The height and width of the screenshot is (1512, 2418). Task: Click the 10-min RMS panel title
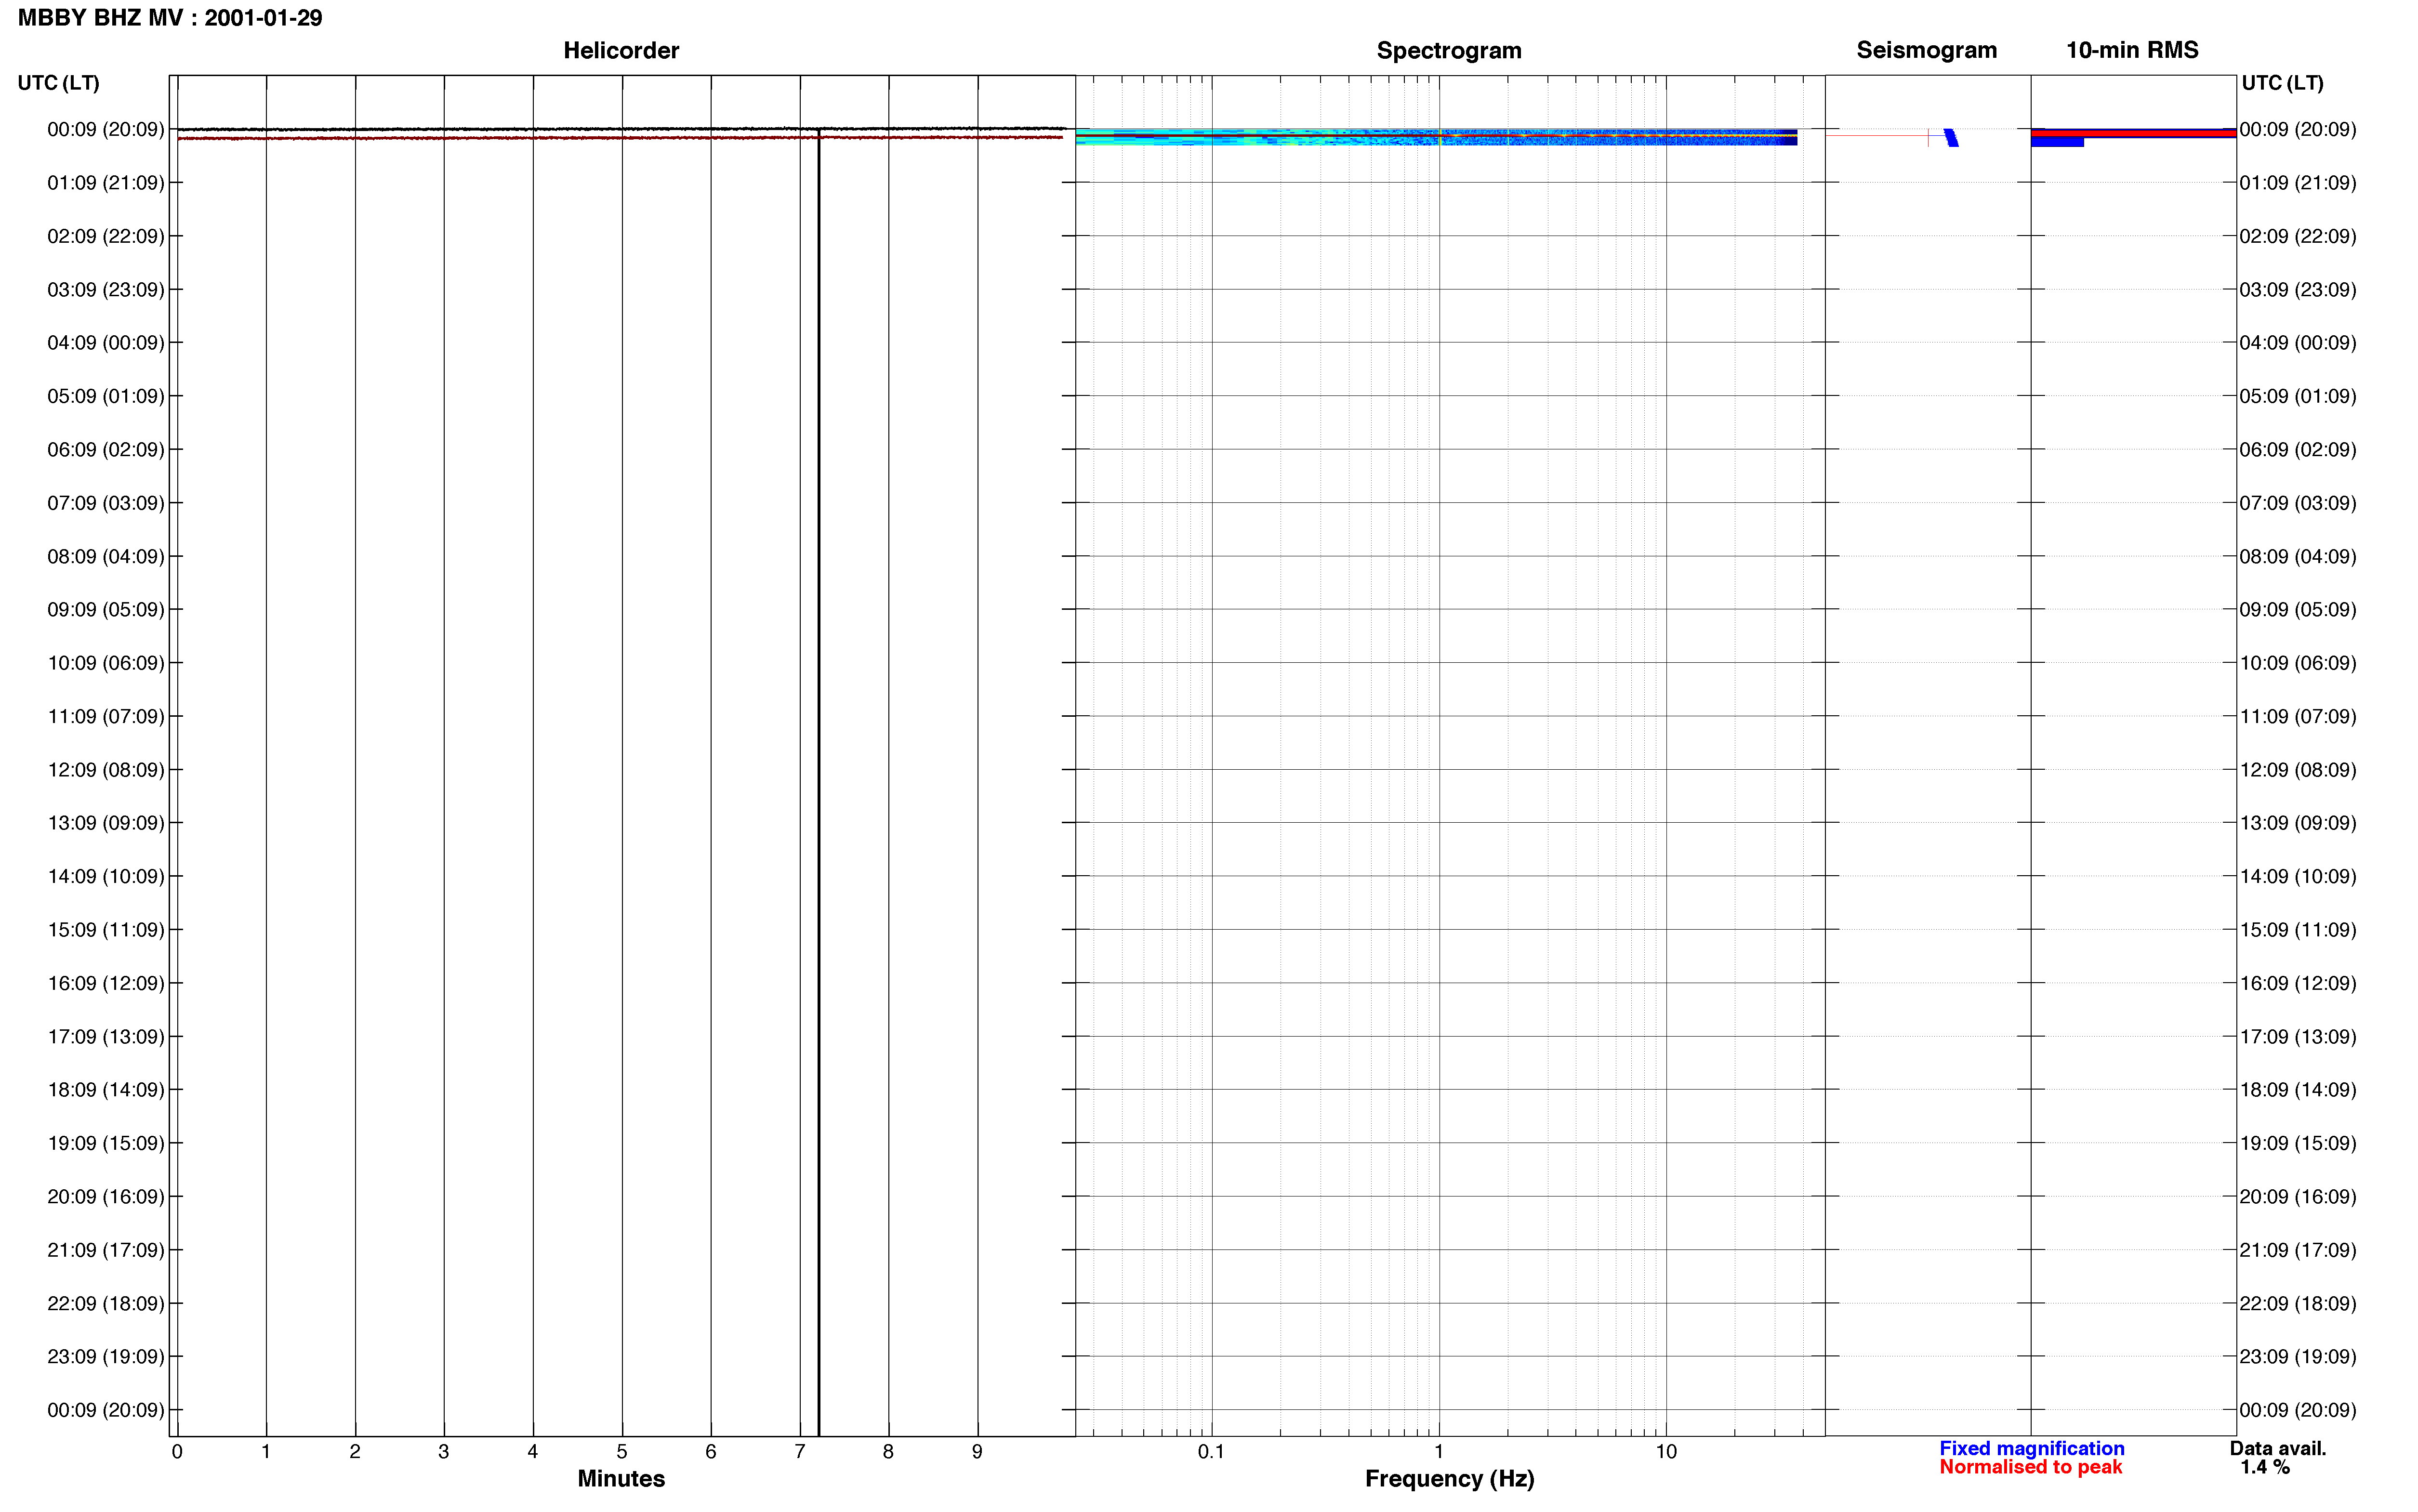(x=2132, y=50)
